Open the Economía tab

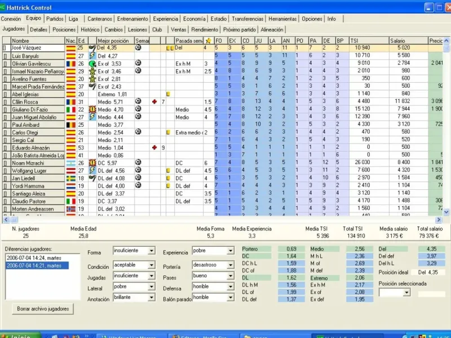click(194, 19)
